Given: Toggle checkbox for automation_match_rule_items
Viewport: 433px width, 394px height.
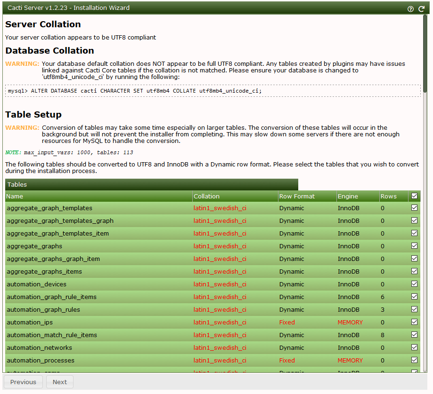Looking at the screenshot, I should pos(414,334).
